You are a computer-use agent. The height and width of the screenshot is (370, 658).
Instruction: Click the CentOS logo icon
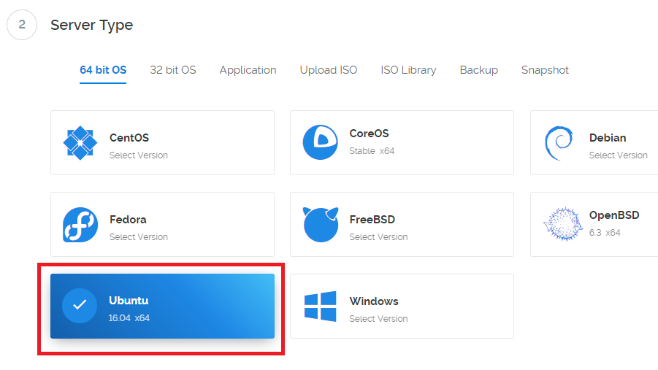(x=80, y=142)
